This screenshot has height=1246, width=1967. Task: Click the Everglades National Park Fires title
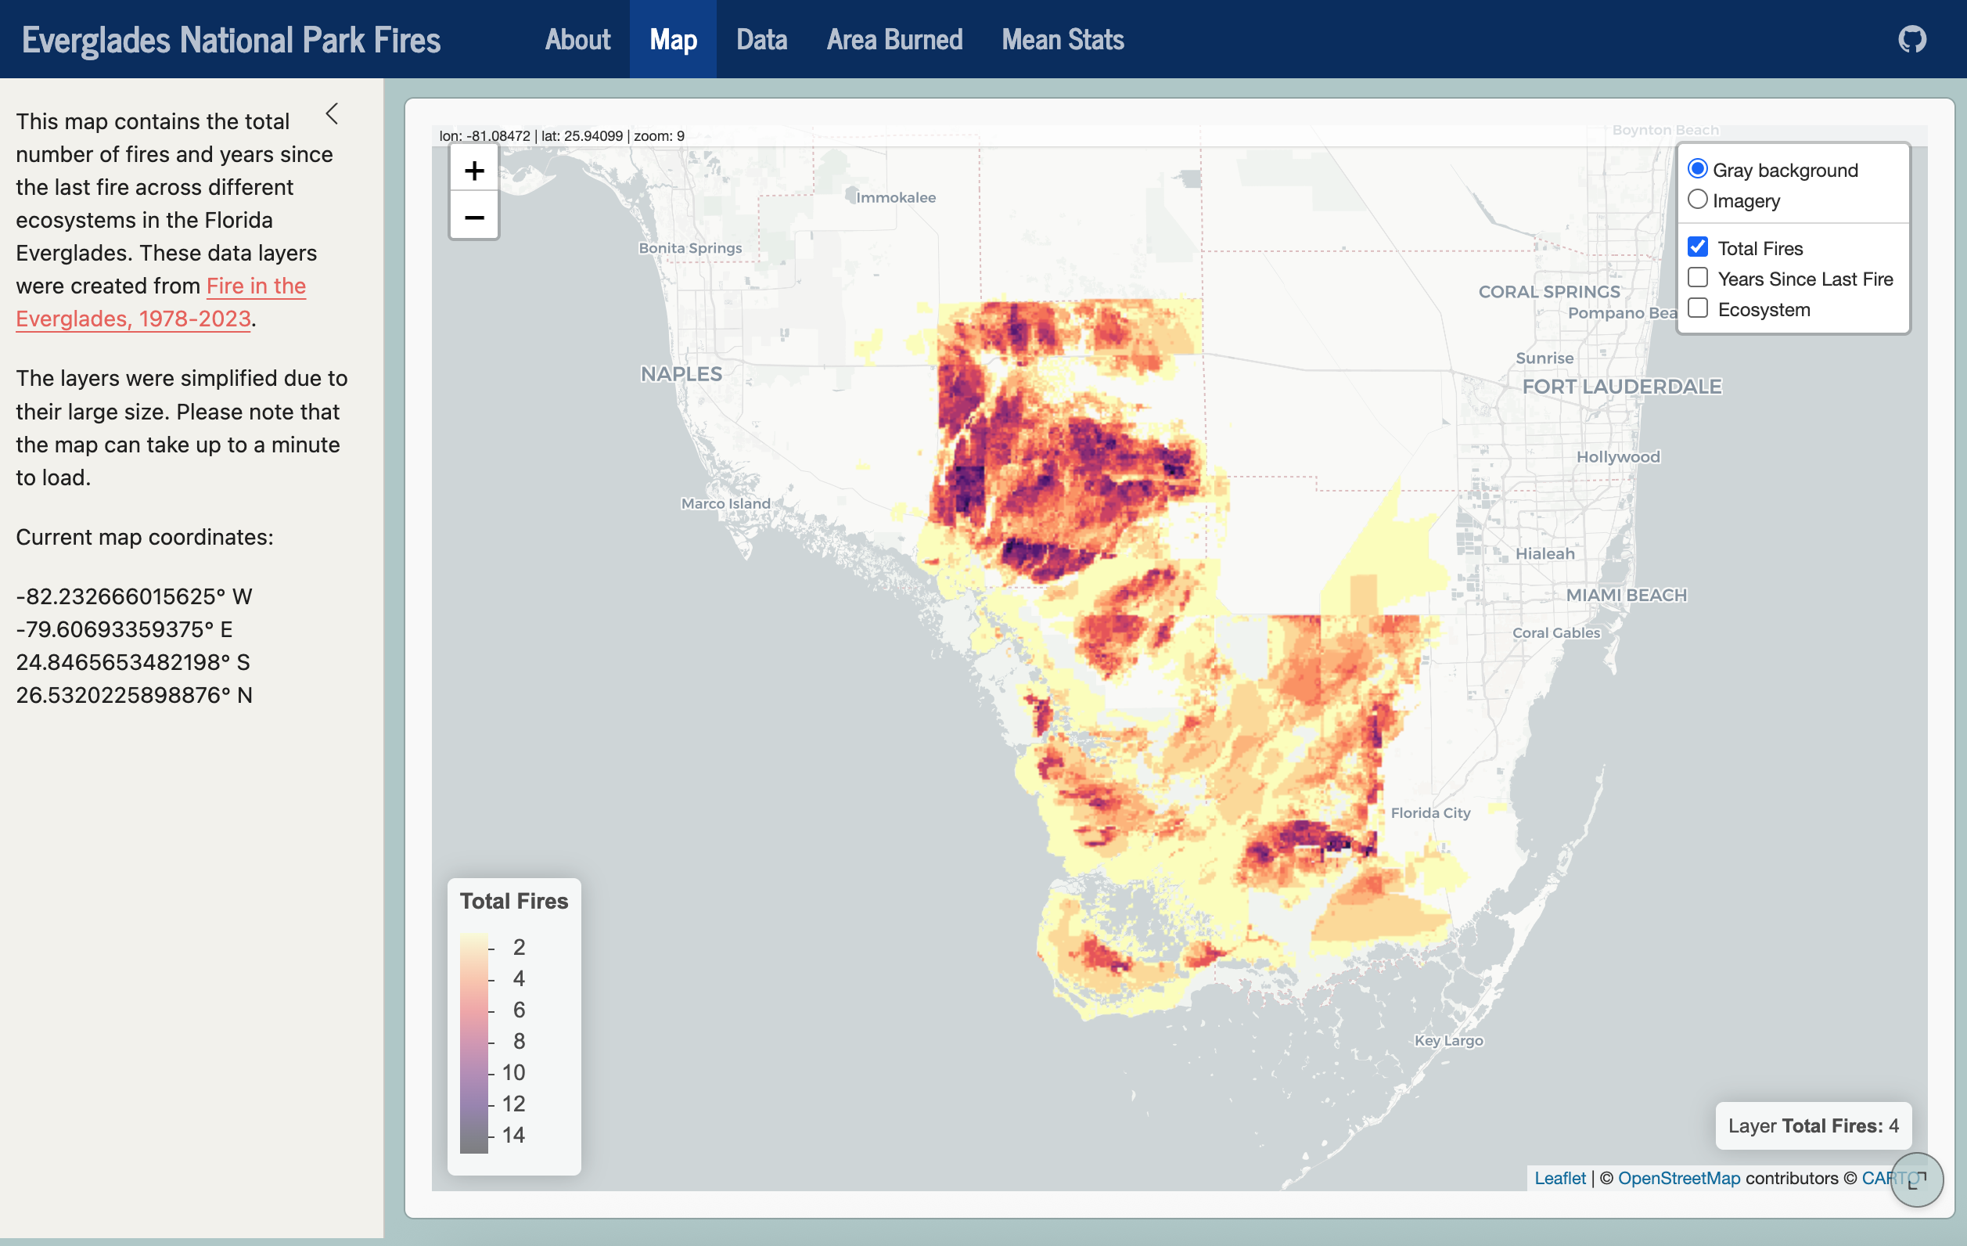coord(231,39)
